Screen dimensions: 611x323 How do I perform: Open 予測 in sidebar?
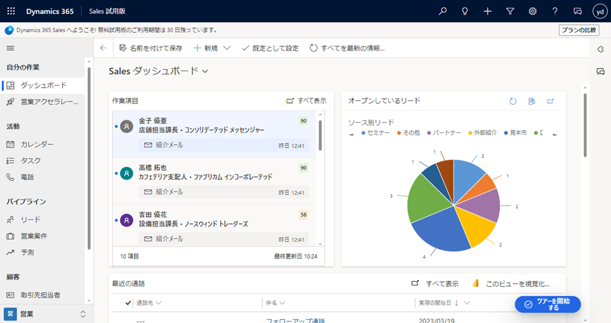[43, 252]
